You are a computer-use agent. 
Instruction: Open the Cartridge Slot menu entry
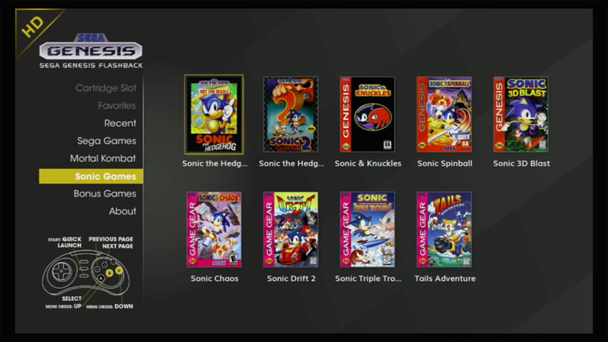click(x=105, y=88)
